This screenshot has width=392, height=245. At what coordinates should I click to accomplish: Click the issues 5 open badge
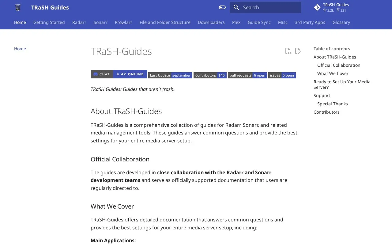click(282, 75)
